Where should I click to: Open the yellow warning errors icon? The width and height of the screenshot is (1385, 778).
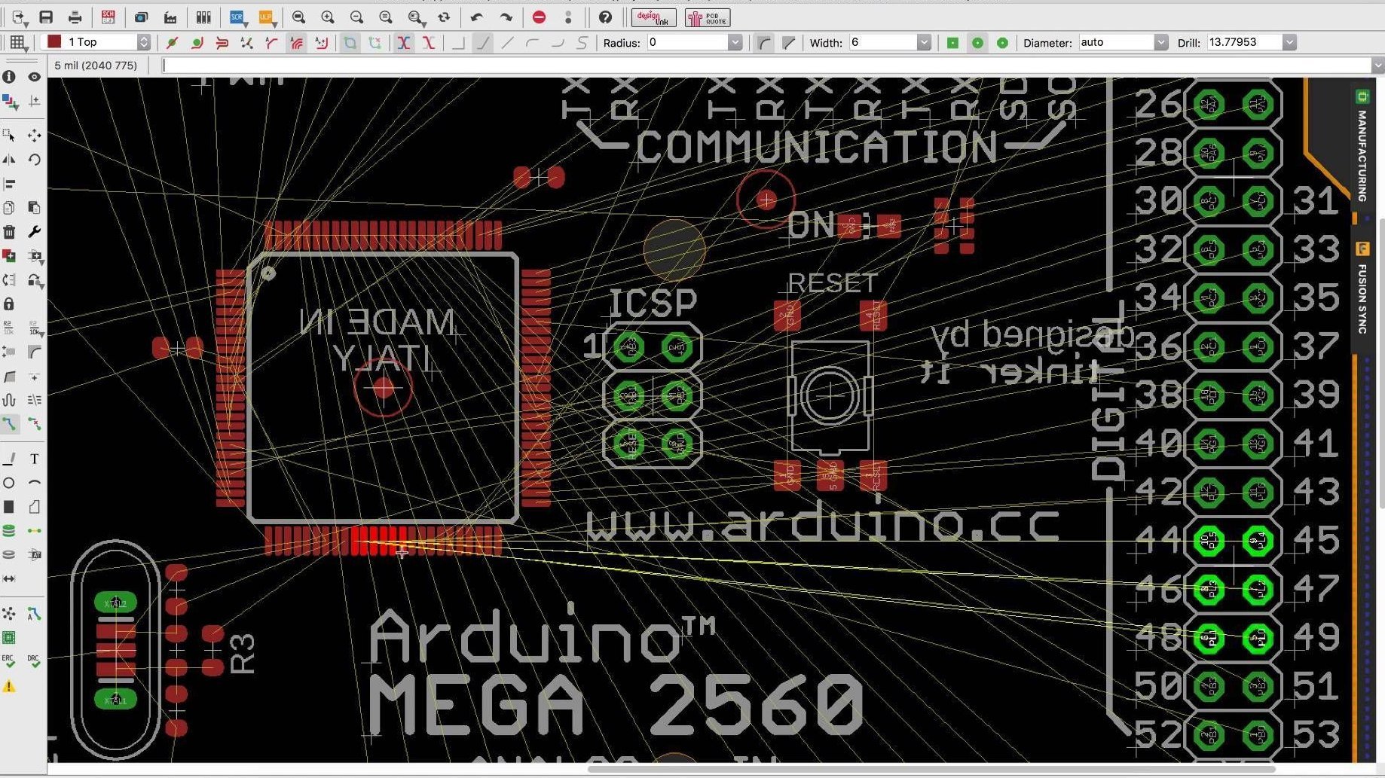(x=9, y=686)
